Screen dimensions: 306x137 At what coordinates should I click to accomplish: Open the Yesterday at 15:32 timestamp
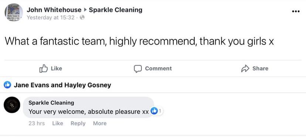click(51, 18)
